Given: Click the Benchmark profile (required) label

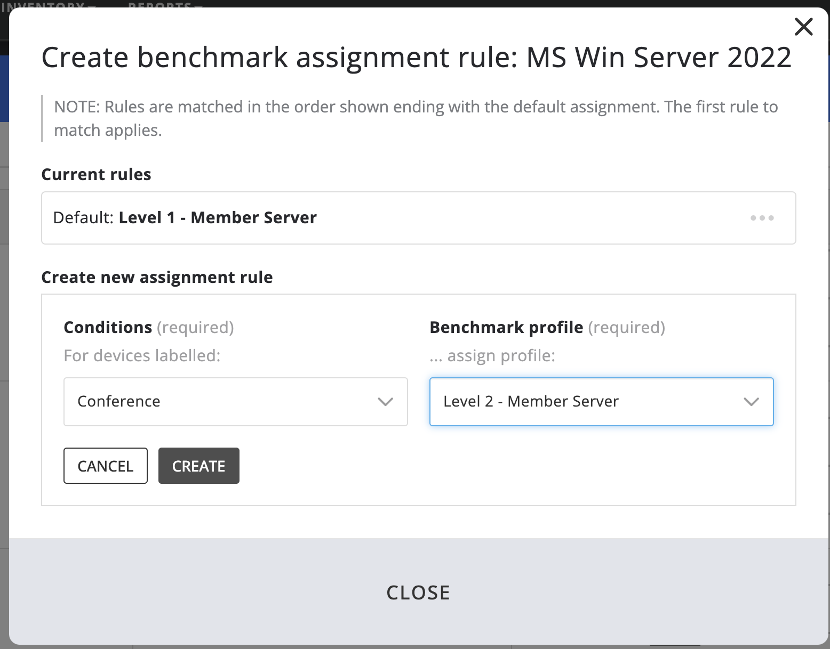Looking at the screenshot, I should click(x=547, y=327).
